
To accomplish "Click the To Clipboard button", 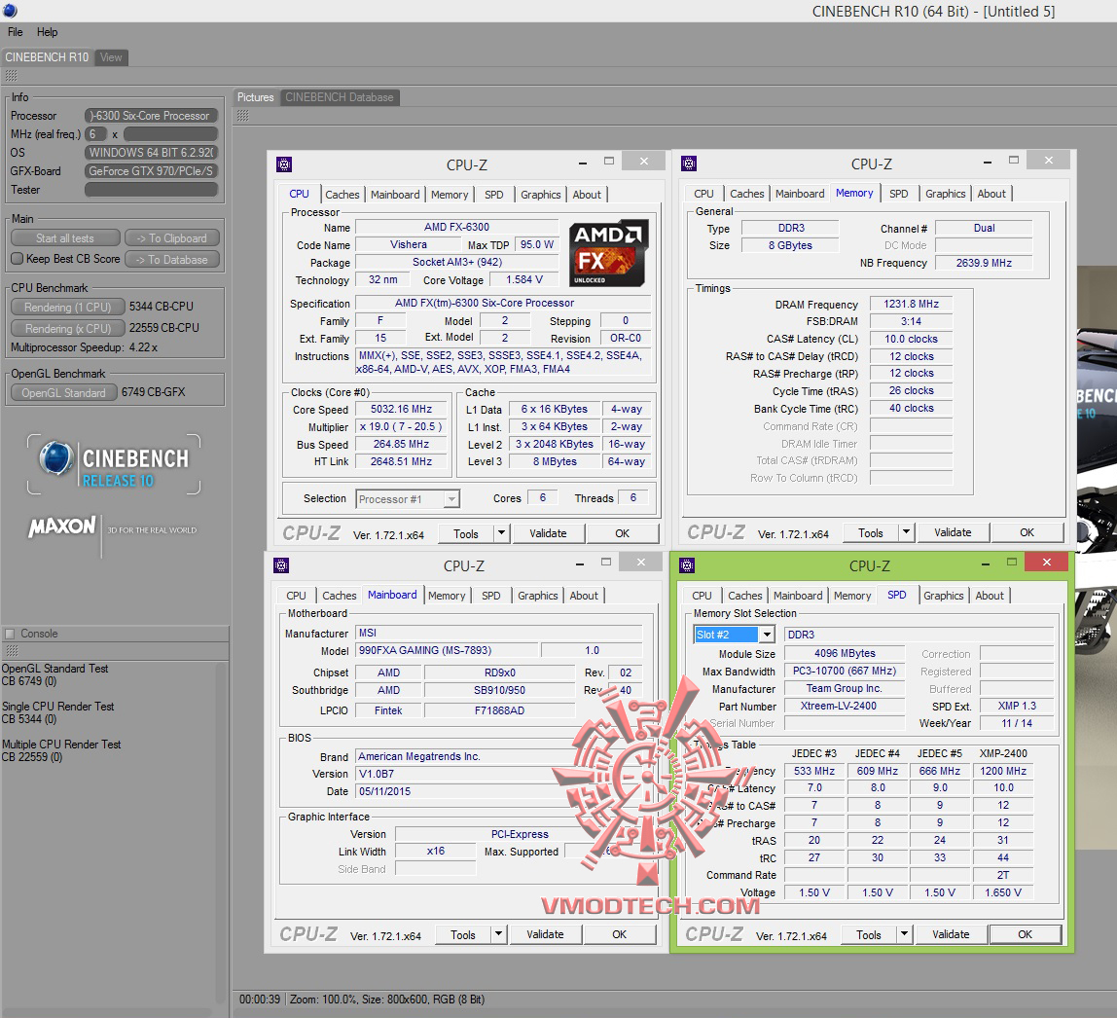I will [171, 237].
